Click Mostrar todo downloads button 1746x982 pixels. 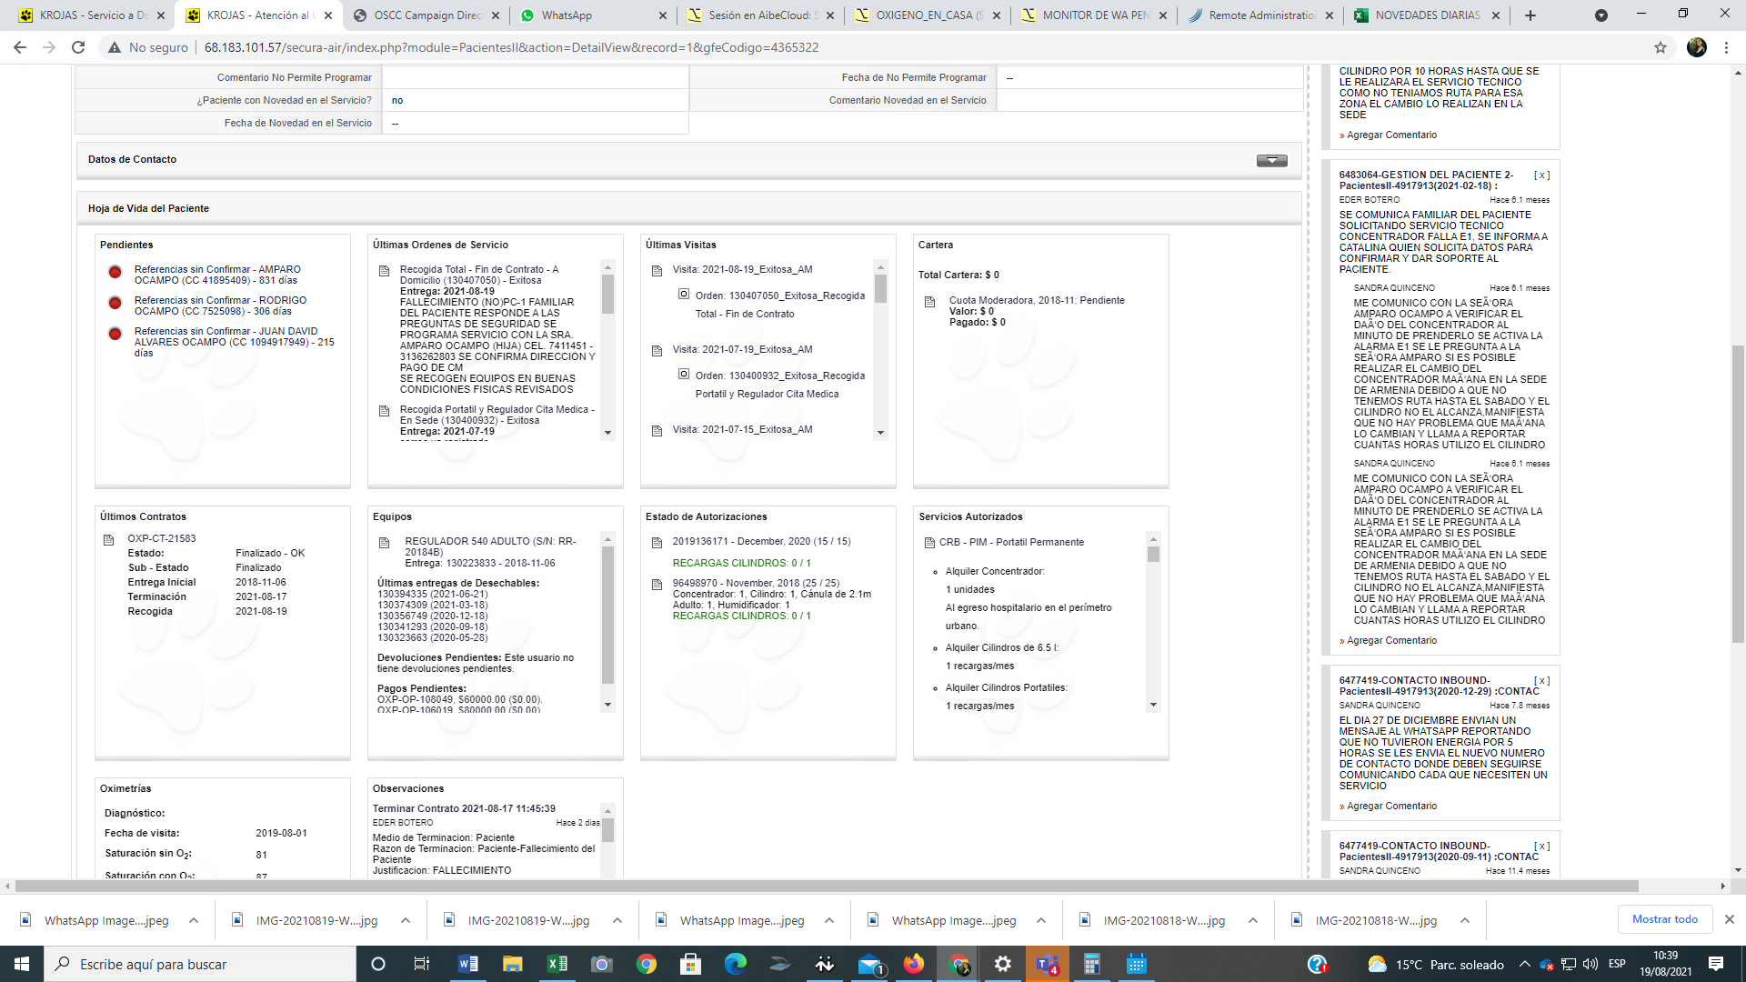(1664, 919)
